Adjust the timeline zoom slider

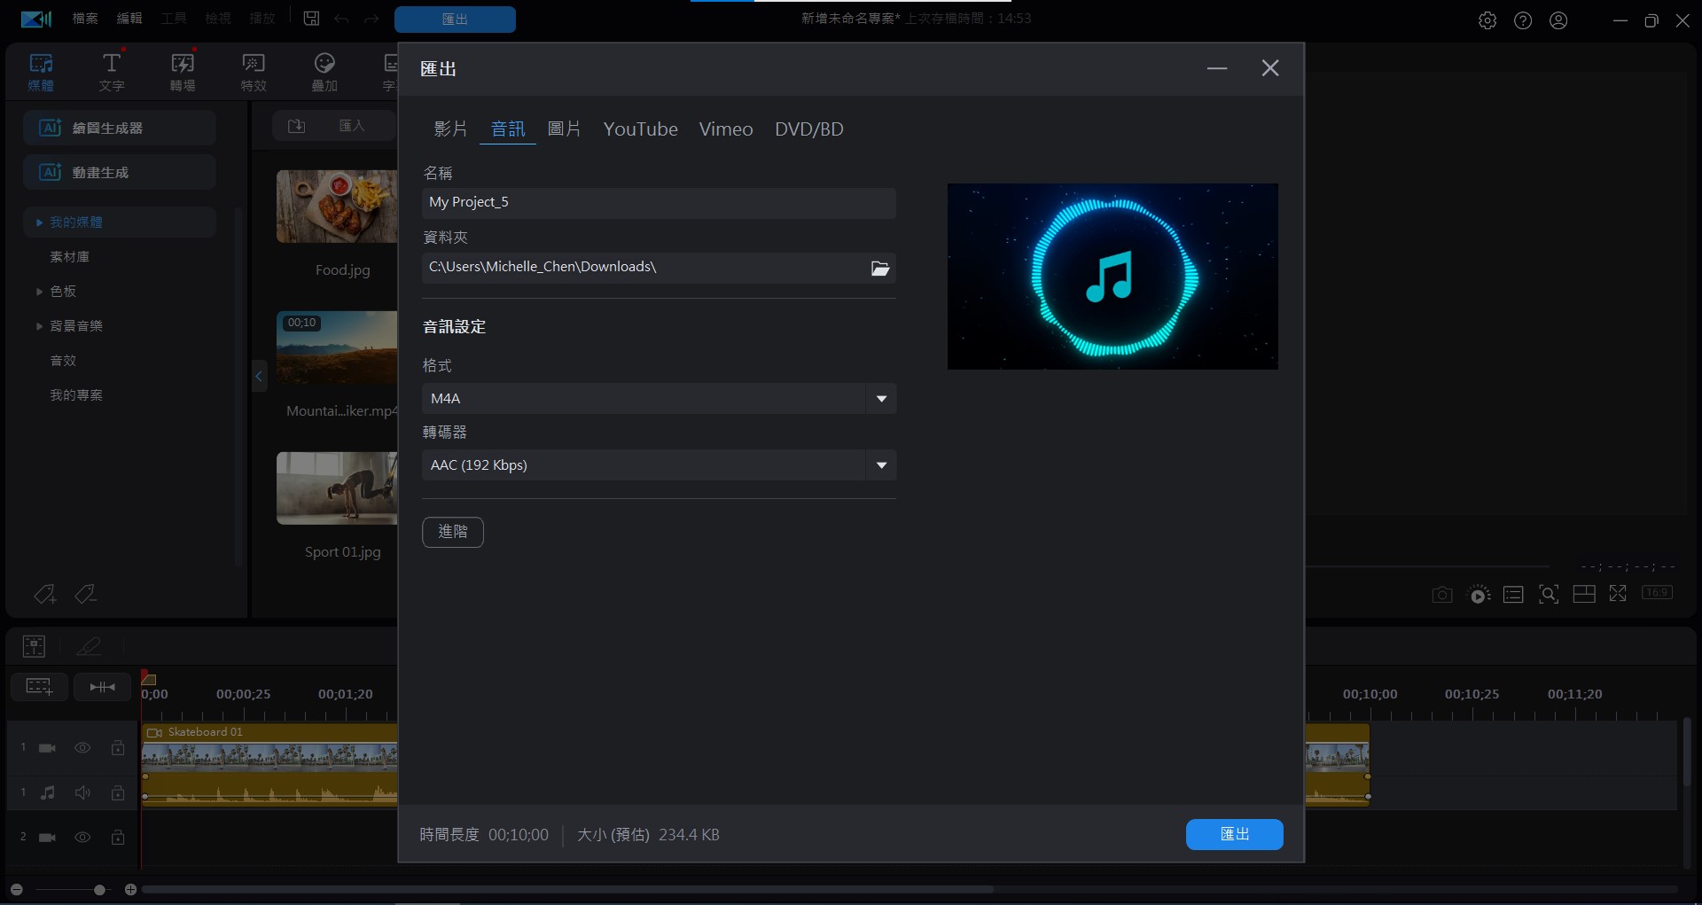[99, 890]
